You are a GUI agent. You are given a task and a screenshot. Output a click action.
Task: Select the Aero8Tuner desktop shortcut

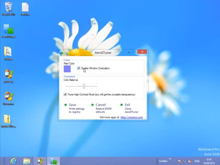[9, 31]
